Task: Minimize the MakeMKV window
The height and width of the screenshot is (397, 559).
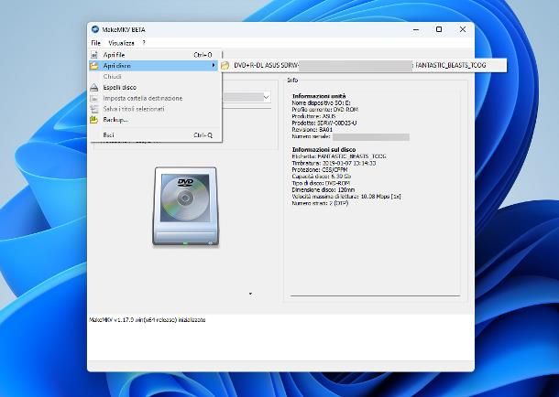Action: click(x=416, y=29)
